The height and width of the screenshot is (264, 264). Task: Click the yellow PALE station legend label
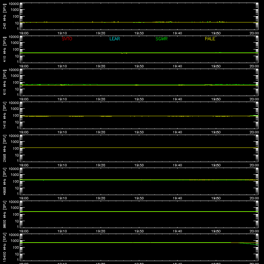coord(210,39)
